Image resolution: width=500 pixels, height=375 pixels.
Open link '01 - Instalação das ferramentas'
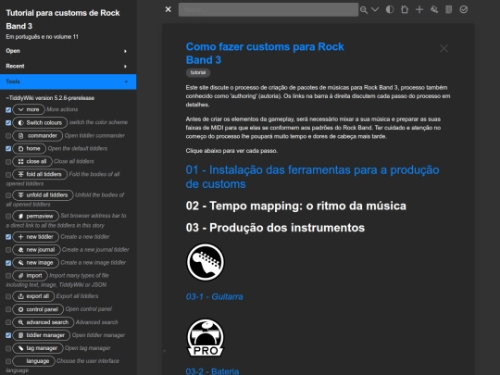coord(312,177)
